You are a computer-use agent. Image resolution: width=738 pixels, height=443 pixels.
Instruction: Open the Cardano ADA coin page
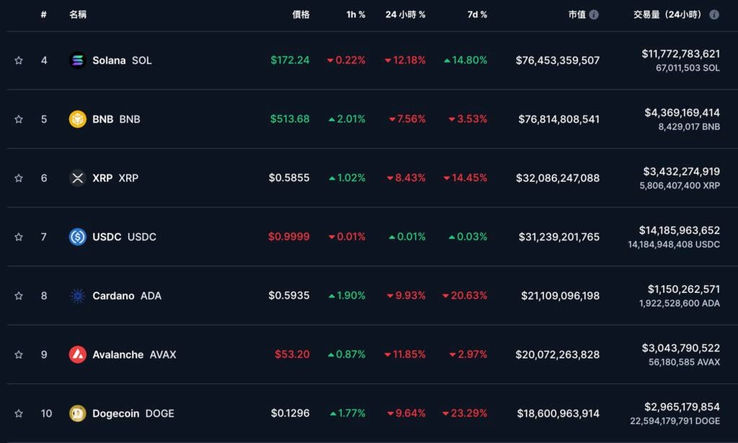pyautogui.click(x=127, y=296)
